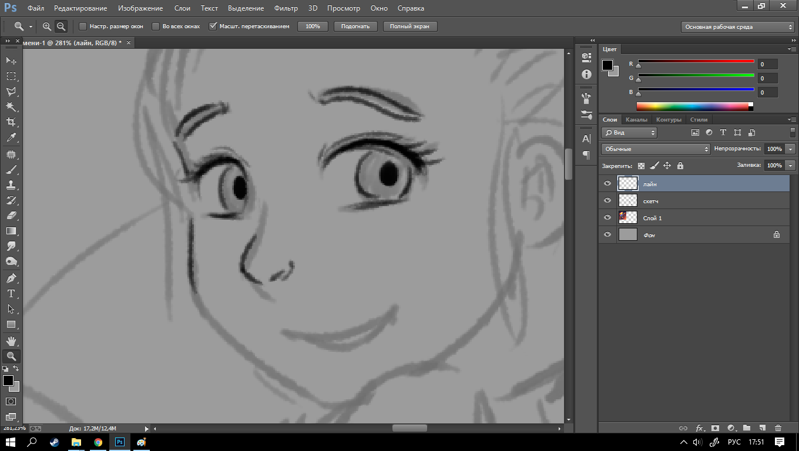Open the 'Фильтр' menu
799x451 pixels.
[286, 8]
